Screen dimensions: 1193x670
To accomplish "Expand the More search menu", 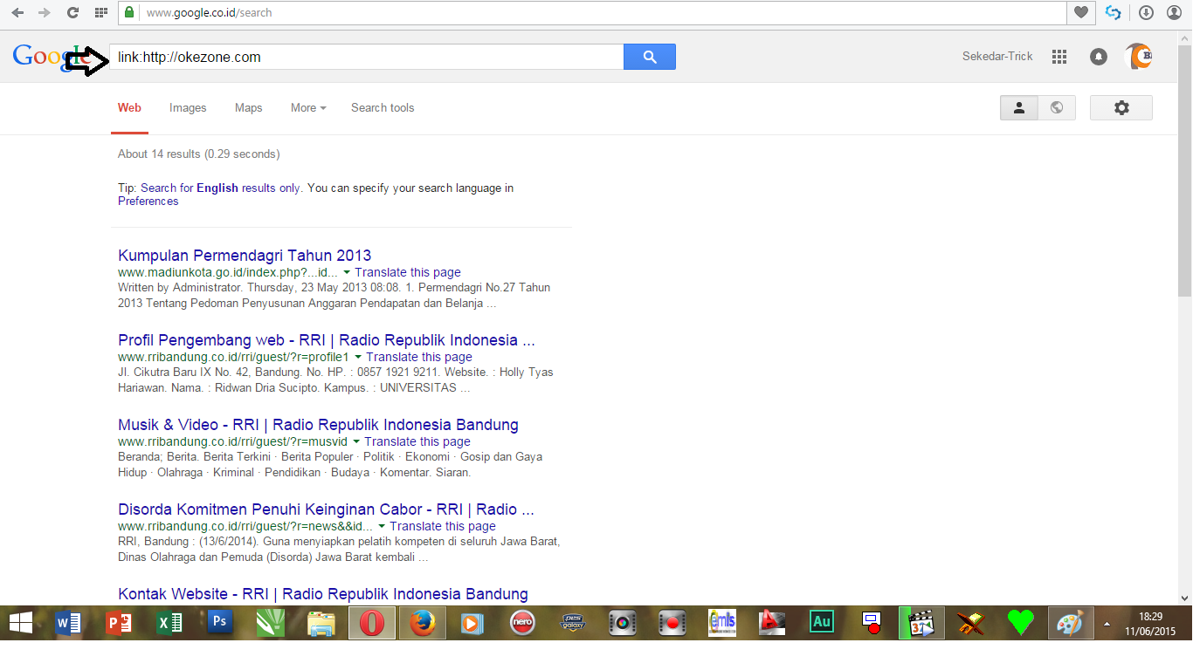I will (308, 107).
